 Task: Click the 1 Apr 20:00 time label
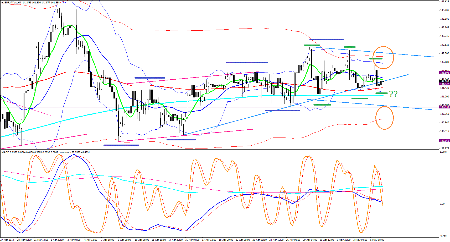(x=57, y=240)
